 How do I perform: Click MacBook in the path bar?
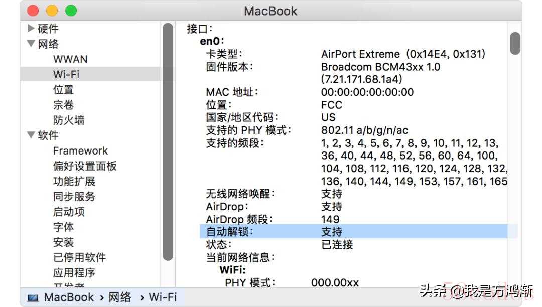69,297
